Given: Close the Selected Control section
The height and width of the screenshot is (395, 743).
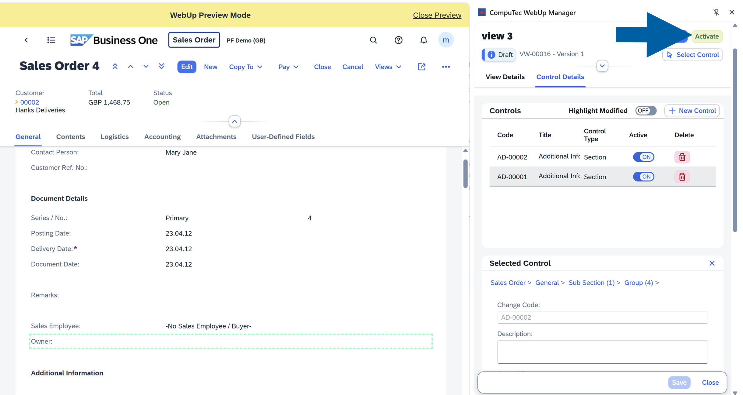Looking at the screenshot, I should 712,263.
